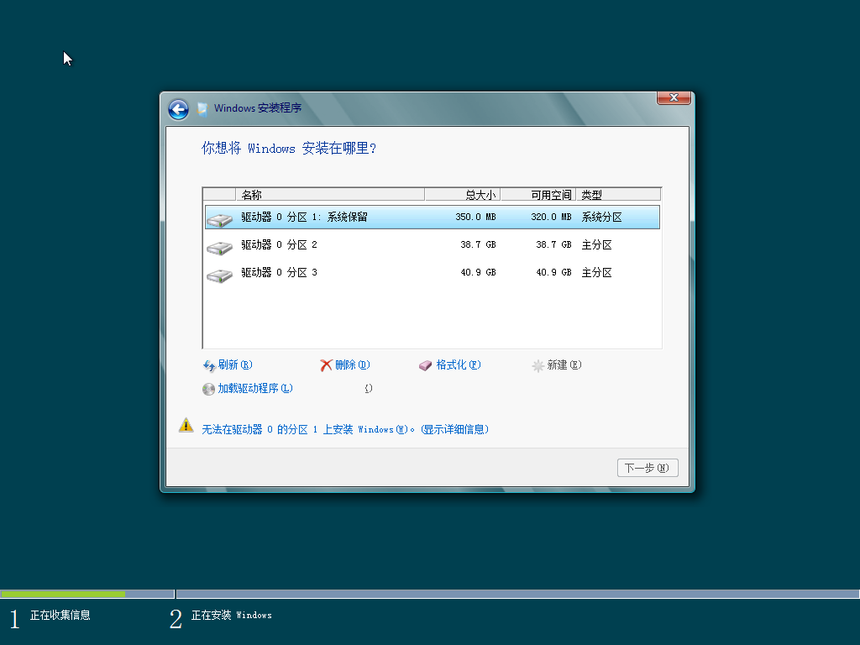Click the red X delete icon
Viewport: 860px width, 645px height.
pos(327,365)
